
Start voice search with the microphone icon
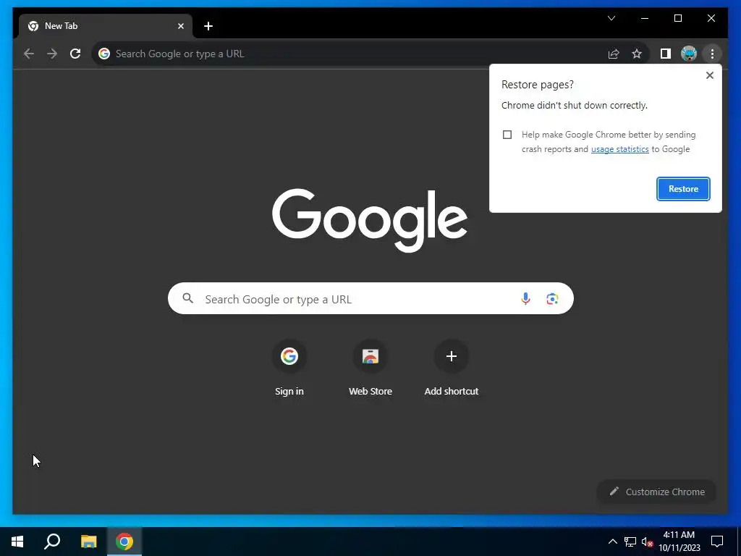pyautogui.click(x=525, y=299)
